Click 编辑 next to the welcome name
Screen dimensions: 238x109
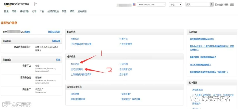pos(27,32)
